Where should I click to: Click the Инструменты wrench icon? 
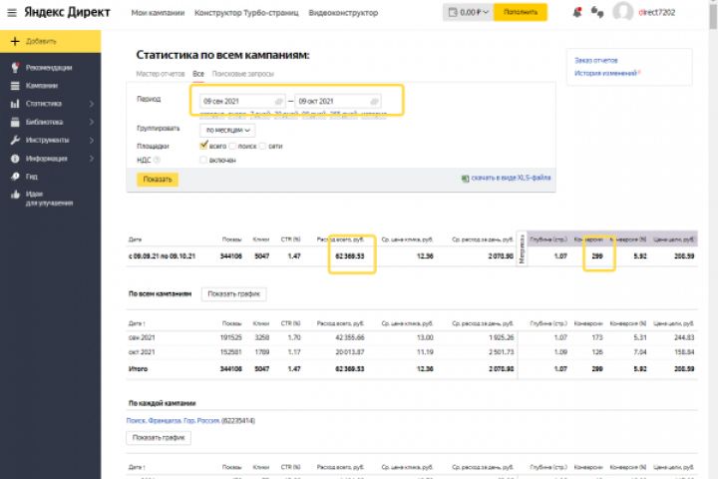coord(16,140)
